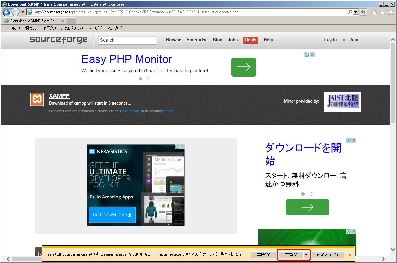Image resolution: width=397 pixels, height=263 pixels.
Task: Open Favorites via the star icon
Action: point(382,13)
